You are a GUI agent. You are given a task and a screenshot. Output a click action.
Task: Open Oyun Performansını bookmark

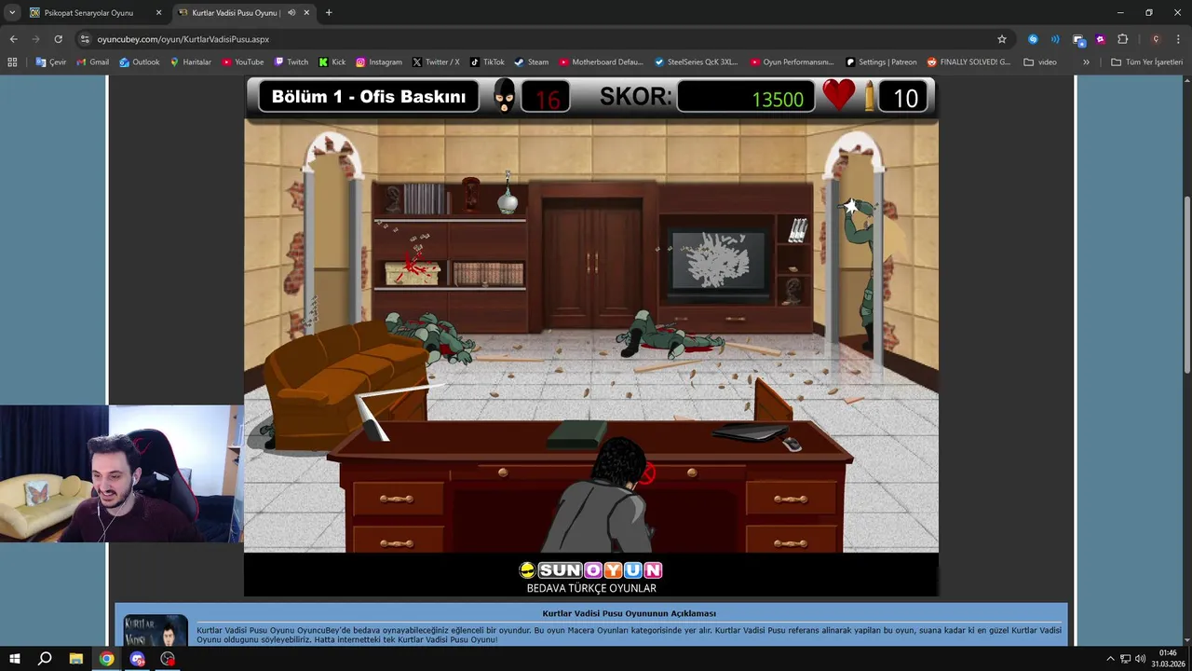click(792, 62)
